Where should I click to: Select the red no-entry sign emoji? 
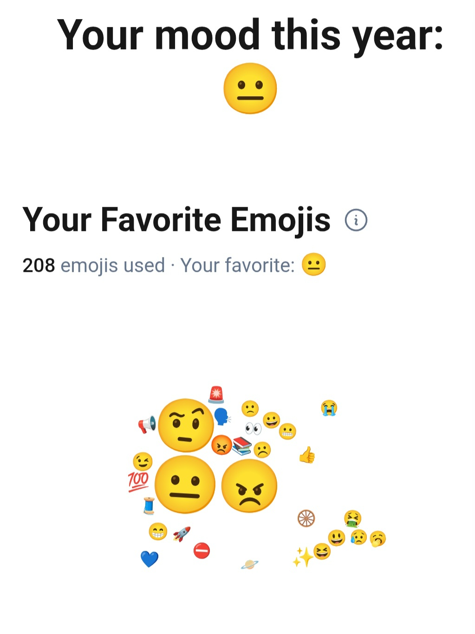coord(202,551)
